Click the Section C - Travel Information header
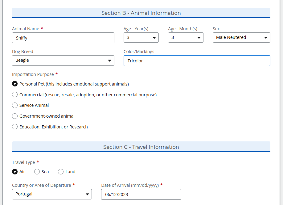Screen dimensions: 283x205 coord(141,147)
